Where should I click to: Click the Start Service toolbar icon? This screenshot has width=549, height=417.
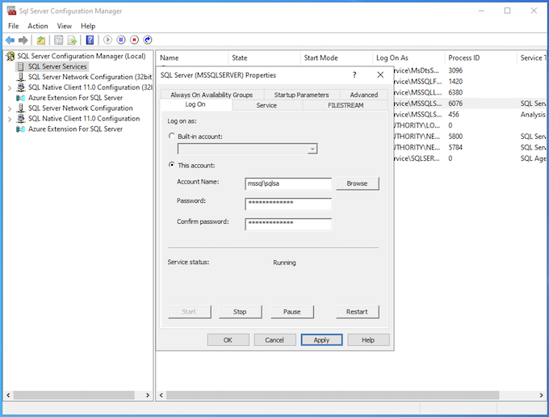108,40
